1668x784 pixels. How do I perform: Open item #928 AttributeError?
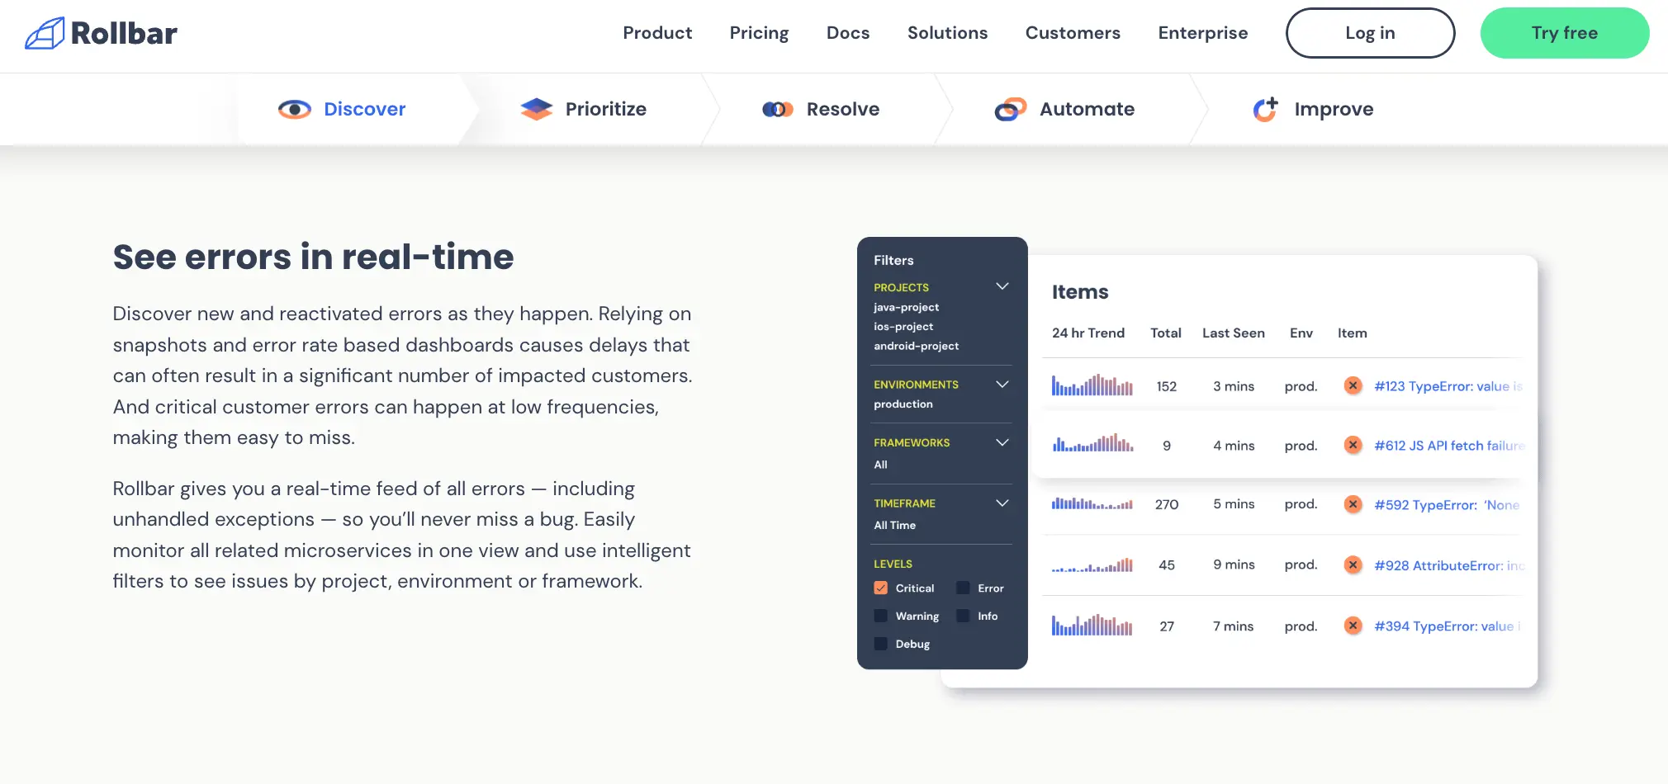coord(1449,565)
